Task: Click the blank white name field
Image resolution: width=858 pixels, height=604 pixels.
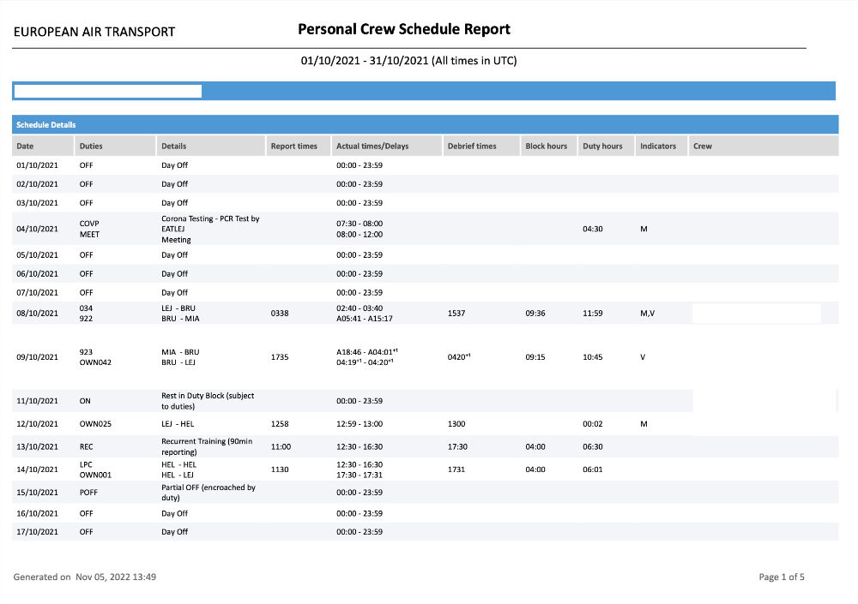Action: pos(108,91)
